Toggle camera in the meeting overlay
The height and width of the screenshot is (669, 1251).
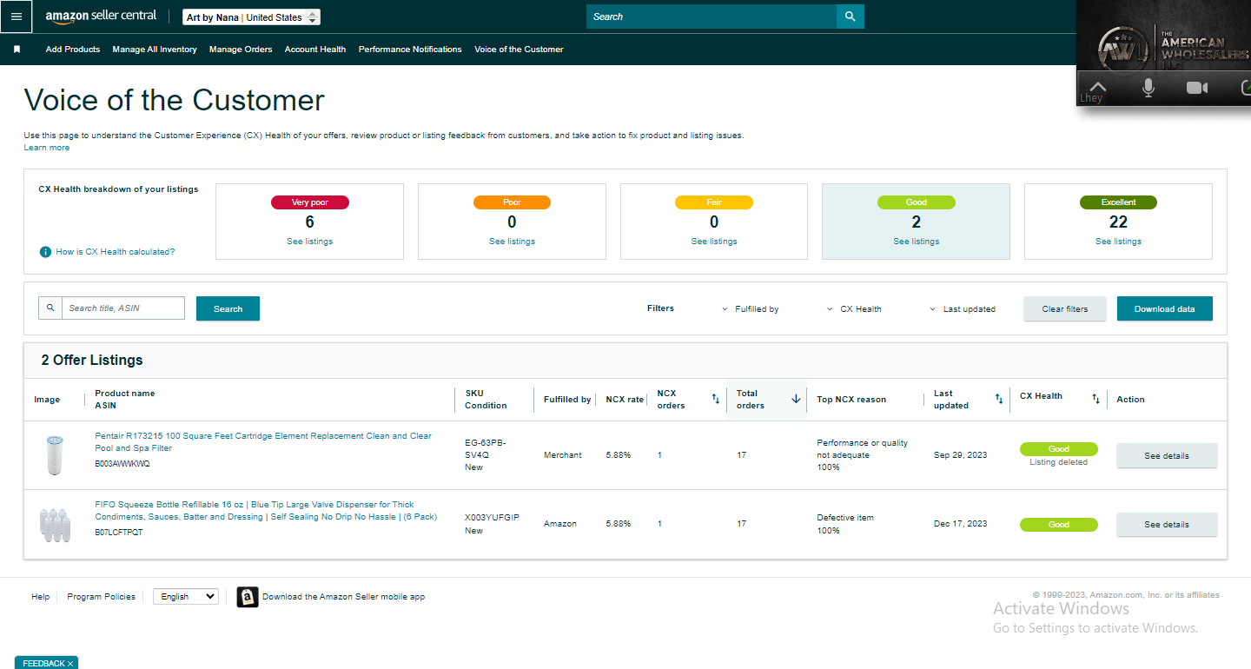tap(1197, 88)
